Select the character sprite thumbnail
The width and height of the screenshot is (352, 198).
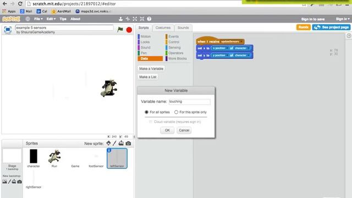34,158
